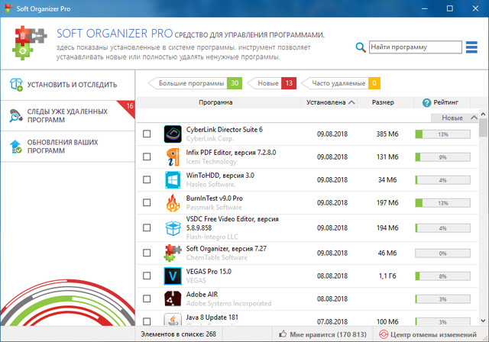Screen dimensions: 489x342
Task: Click the search magnifier icon
Action: click(x=361, y=47)
